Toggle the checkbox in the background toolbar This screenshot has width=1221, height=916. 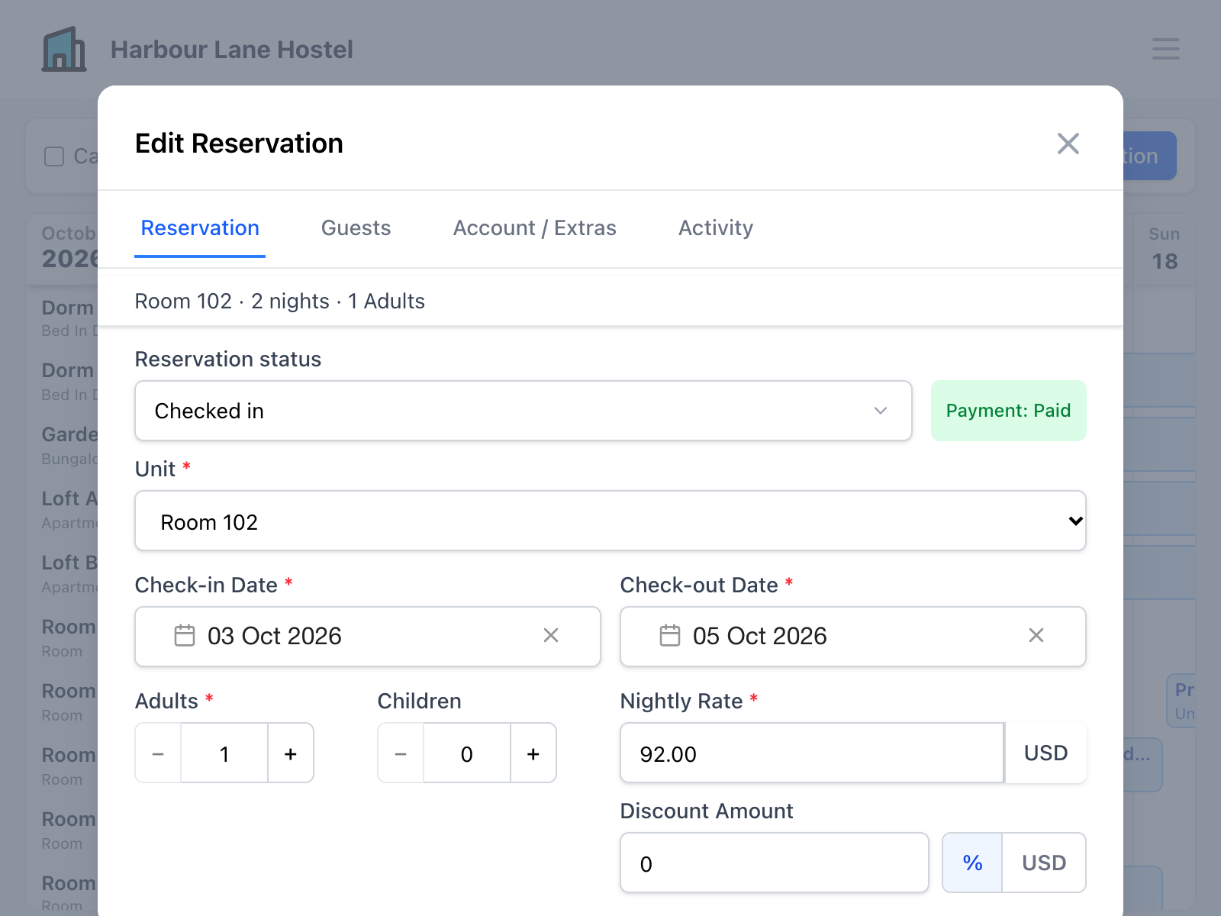point(54,156)
